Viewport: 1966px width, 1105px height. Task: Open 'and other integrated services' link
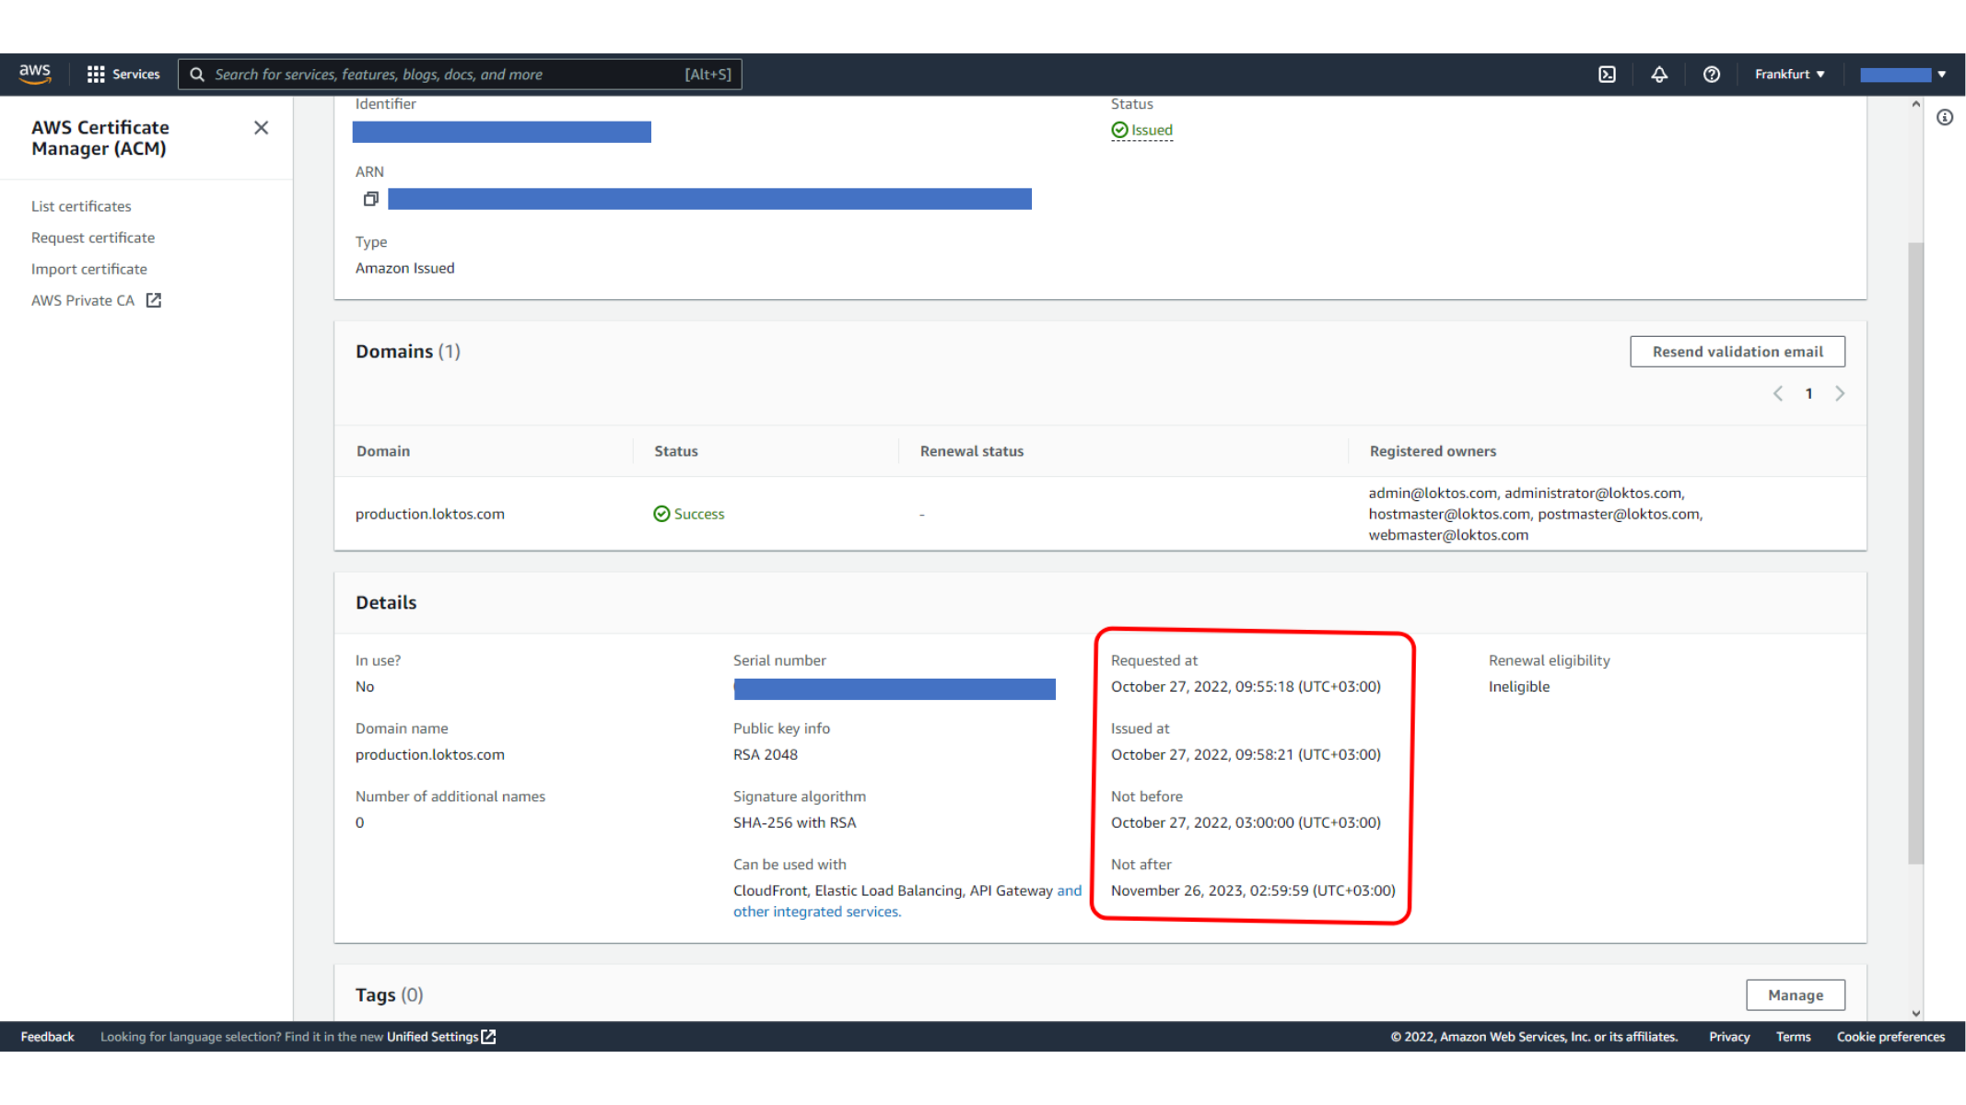pyautogui.click(x=907, y=901)
